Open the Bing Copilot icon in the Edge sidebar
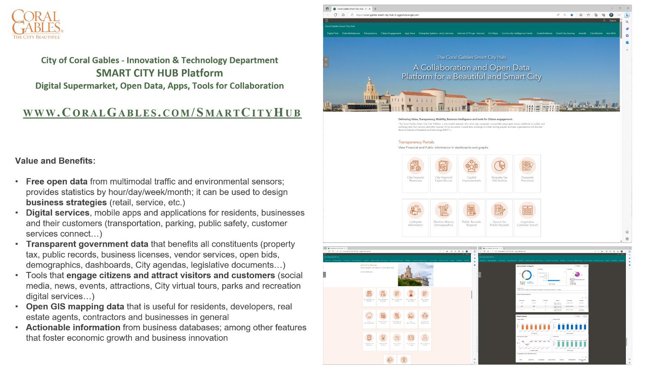The width and height of the screenshot is (657, 369). tap(627, 15)
